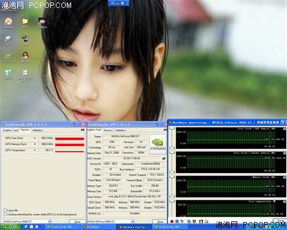Click Close button in left GPU-Z window
The image size is (287, 230).
click(x=77, y=221)
